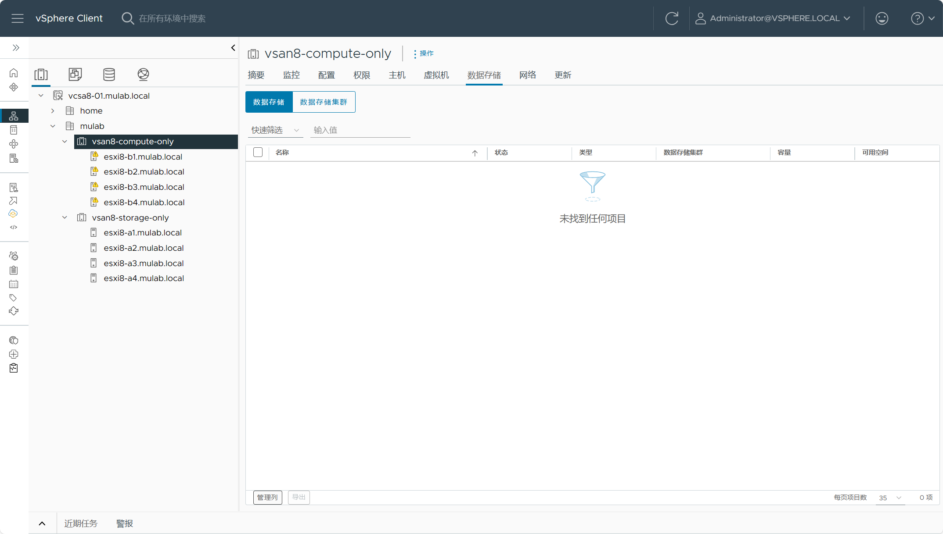Switch to Hosts and Clusters inventory view
The width and height of the screenshot is (943, 534).
(41, 75)
